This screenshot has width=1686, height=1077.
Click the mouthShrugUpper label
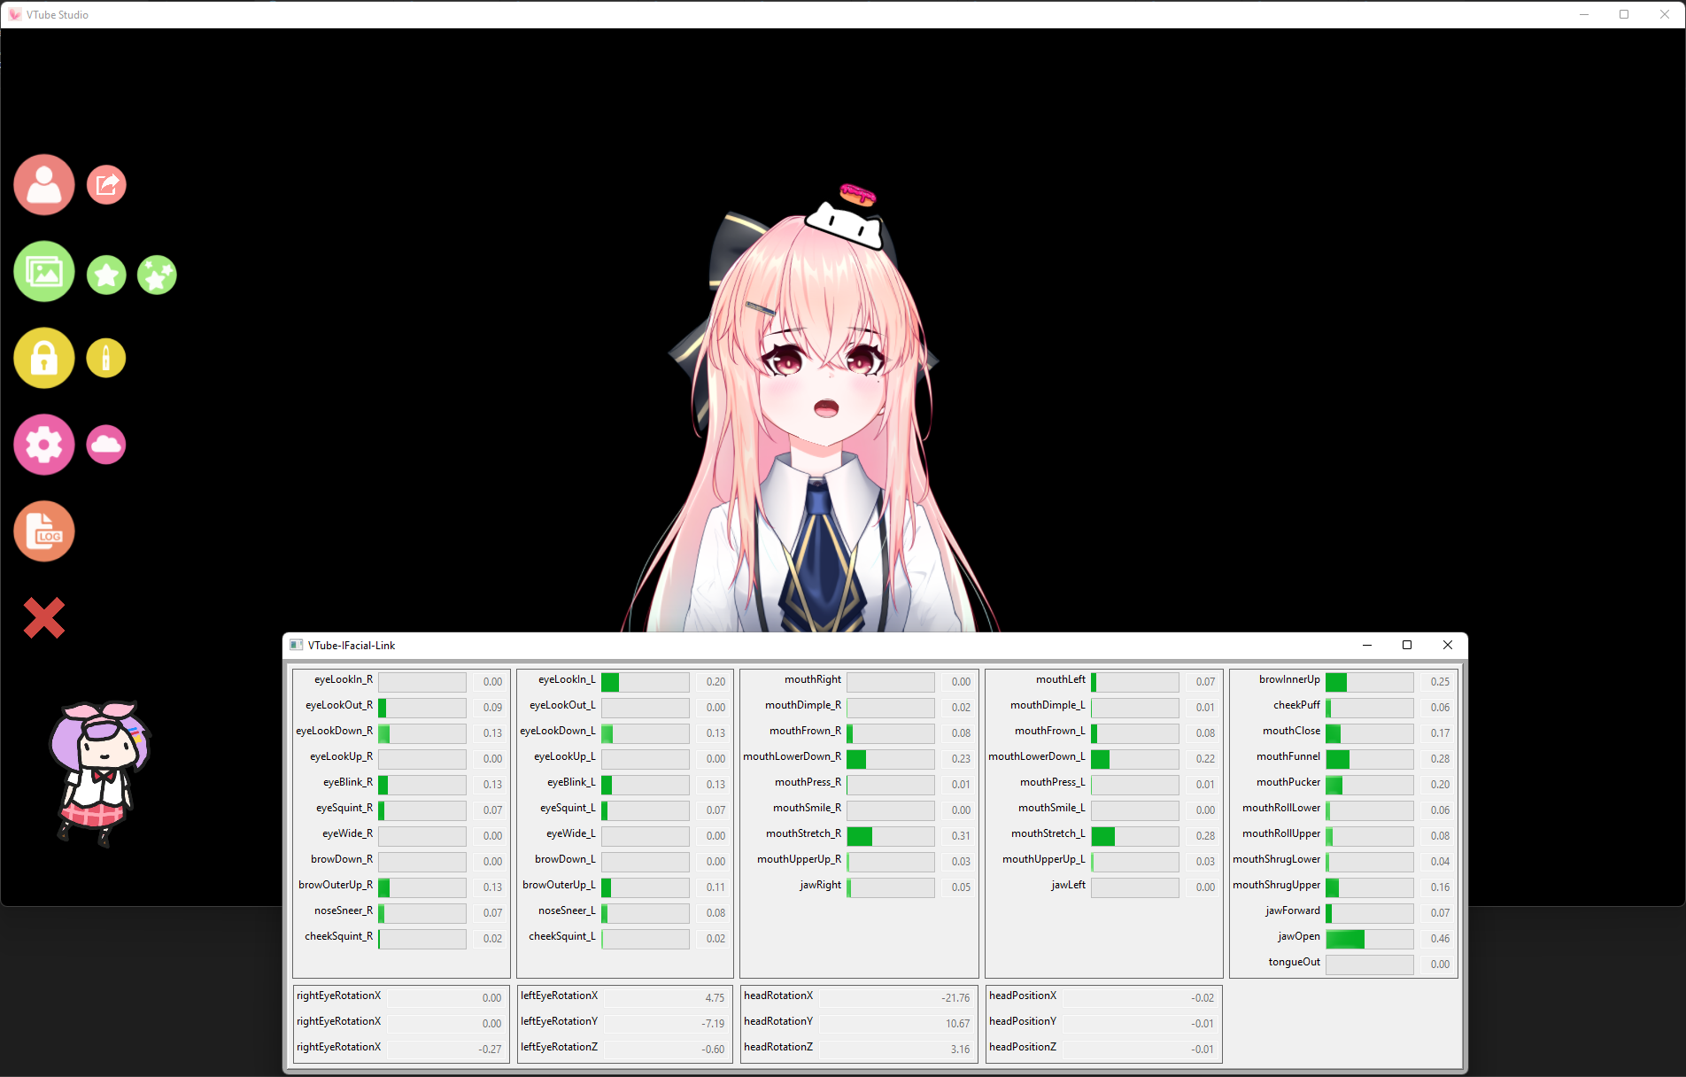tap(1276, 885)
